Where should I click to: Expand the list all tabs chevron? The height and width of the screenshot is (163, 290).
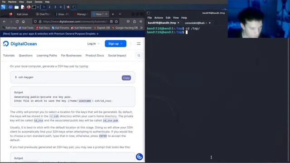click(x=120, y=14)
